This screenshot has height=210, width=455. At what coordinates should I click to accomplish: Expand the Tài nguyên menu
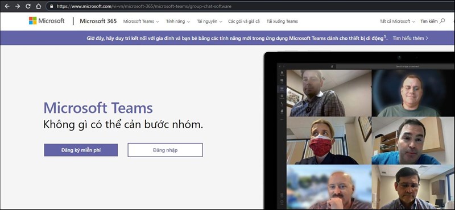pyautogui.click(x=209, y=22)
